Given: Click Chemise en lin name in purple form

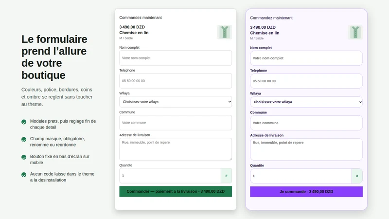Looking at the screenshot, I should 265,33.
